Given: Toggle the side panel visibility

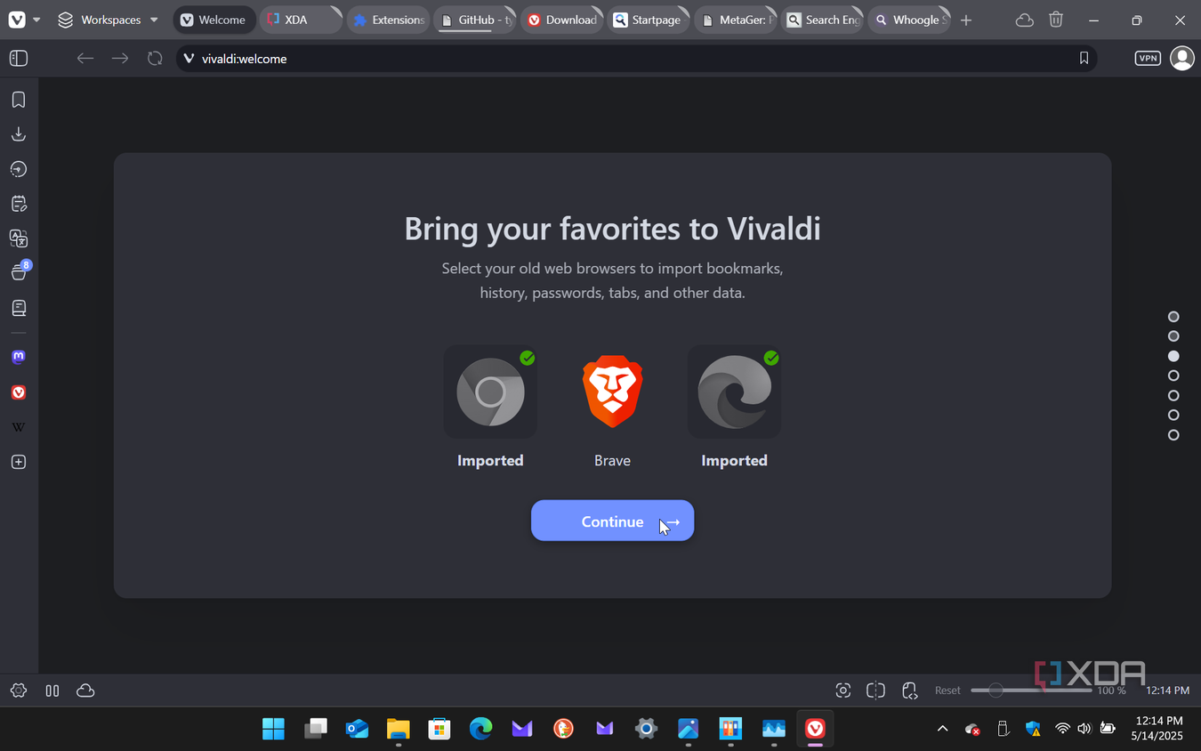Looking at the screenshot, I should (19, 59).
